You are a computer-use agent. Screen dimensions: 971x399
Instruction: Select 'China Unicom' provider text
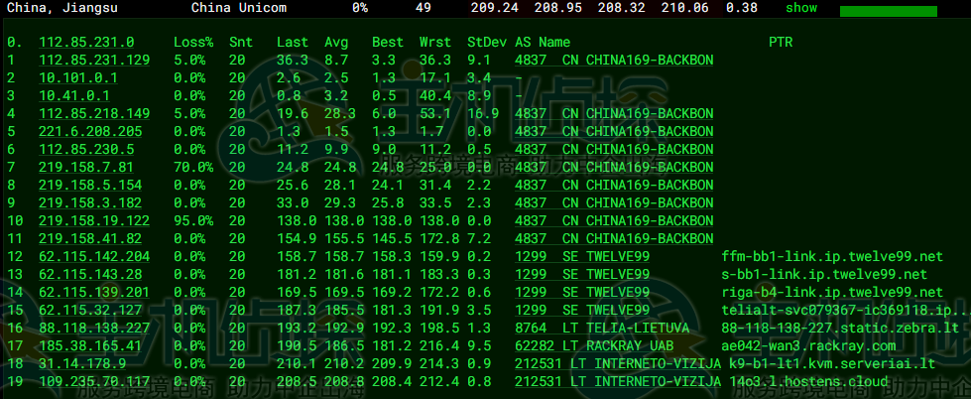tap(239, 8)
